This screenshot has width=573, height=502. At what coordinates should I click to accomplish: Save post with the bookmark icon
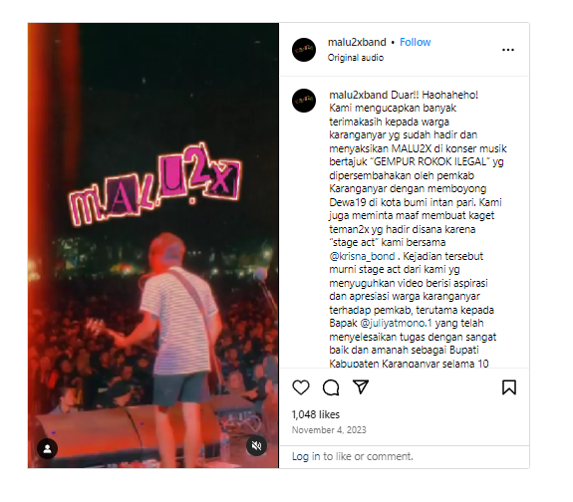click(509, 387)
